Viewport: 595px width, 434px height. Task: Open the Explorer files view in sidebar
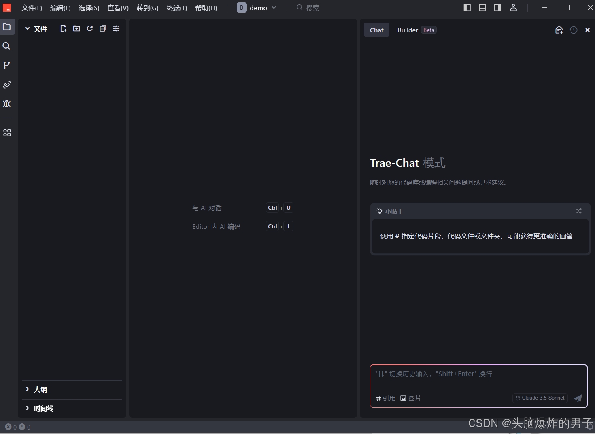pyautogui.click(x=7, y=27)
